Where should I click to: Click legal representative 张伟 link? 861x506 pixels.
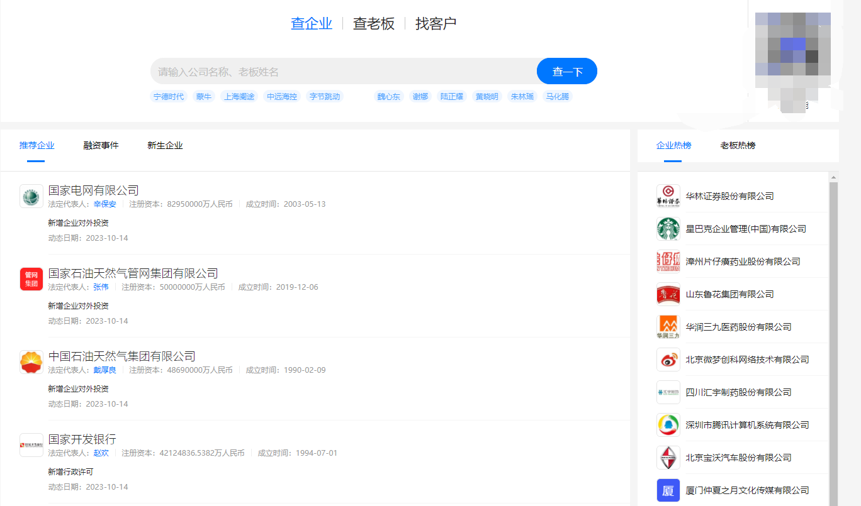[101, 287]
